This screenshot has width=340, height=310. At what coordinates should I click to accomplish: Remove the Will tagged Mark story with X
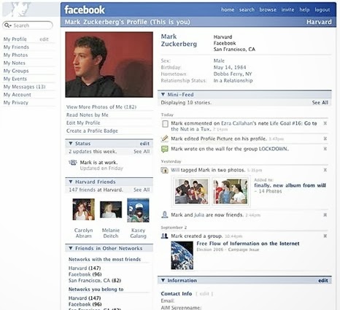point(325,170)
